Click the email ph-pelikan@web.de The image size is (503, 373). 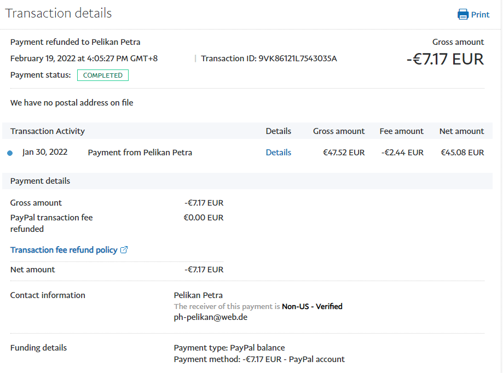(210, 317)
